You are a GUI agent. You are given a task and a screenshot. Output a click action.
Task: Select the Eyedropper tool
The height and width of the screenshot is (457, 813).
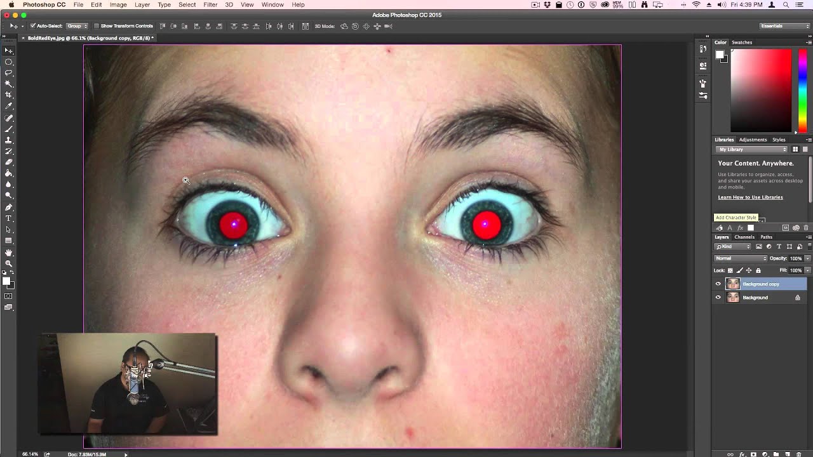pos(9,106)
